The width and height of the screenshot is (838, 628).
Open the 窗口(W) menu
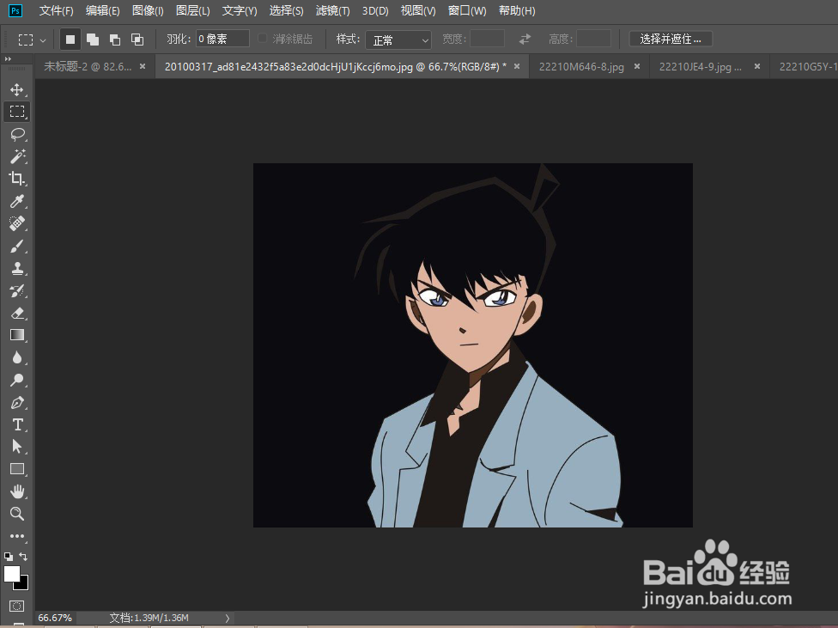[x=467, y=10]
